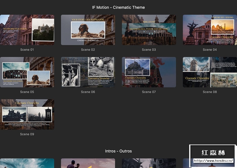
Task: Open the Scene 03 thumbnail preview
Action: (x=149, y=30)
